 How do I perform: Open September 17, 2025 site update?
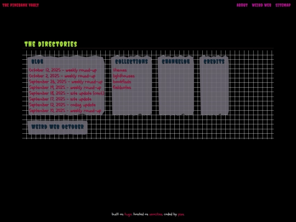coord(60,99)
